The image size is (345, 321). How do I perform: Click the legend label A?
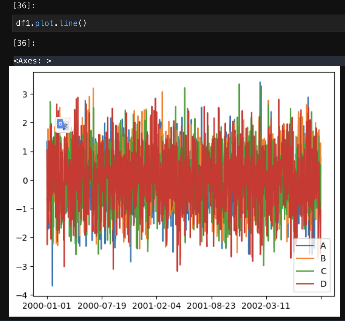click(x=323, y=245)
